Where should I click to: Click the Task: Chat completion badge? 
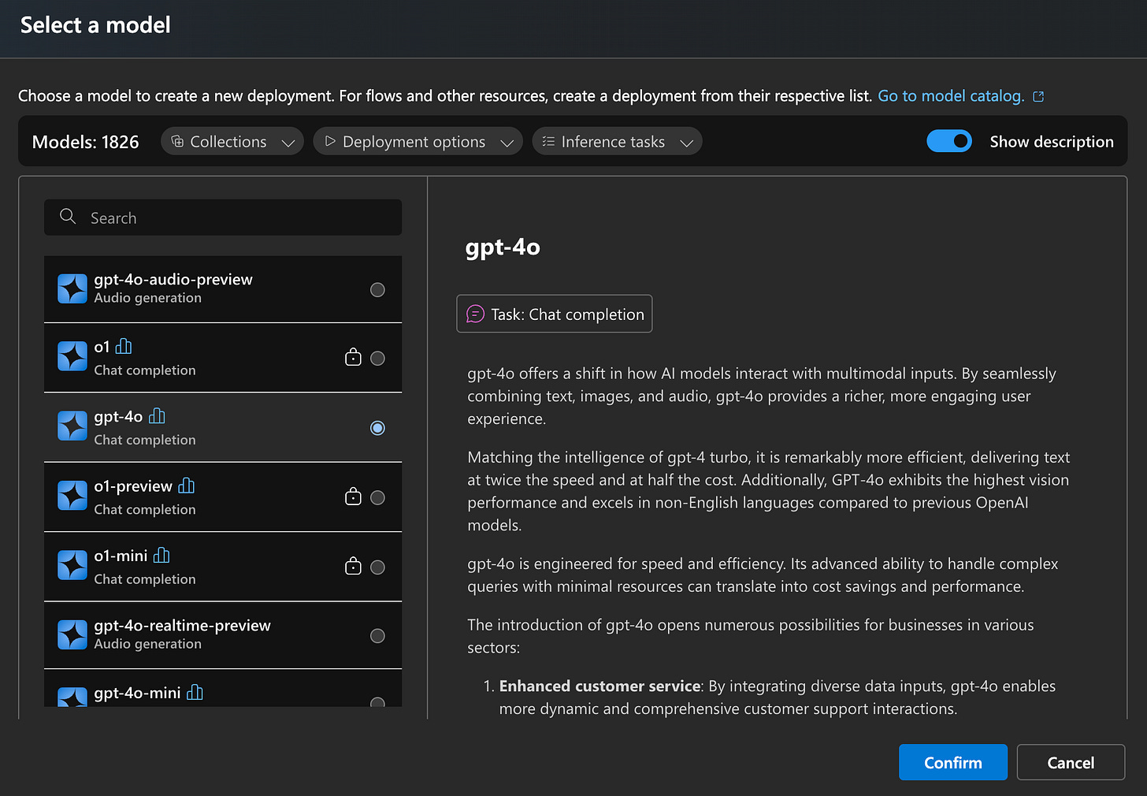(555, 314)
